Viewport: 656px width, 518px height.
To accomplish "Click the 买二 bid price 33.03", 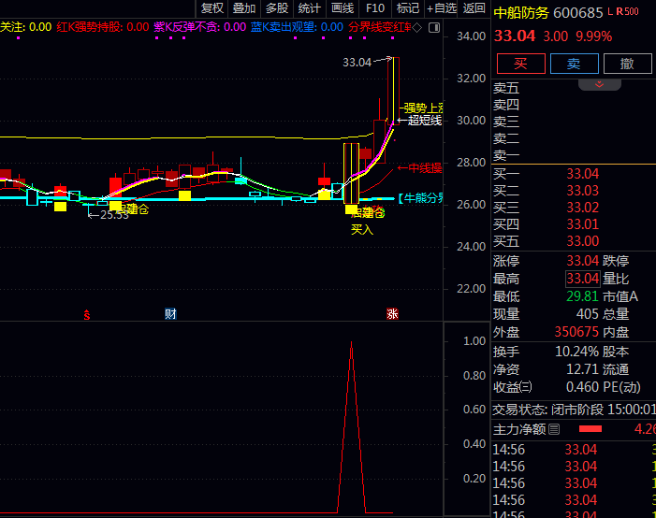I will coord(582,191).
